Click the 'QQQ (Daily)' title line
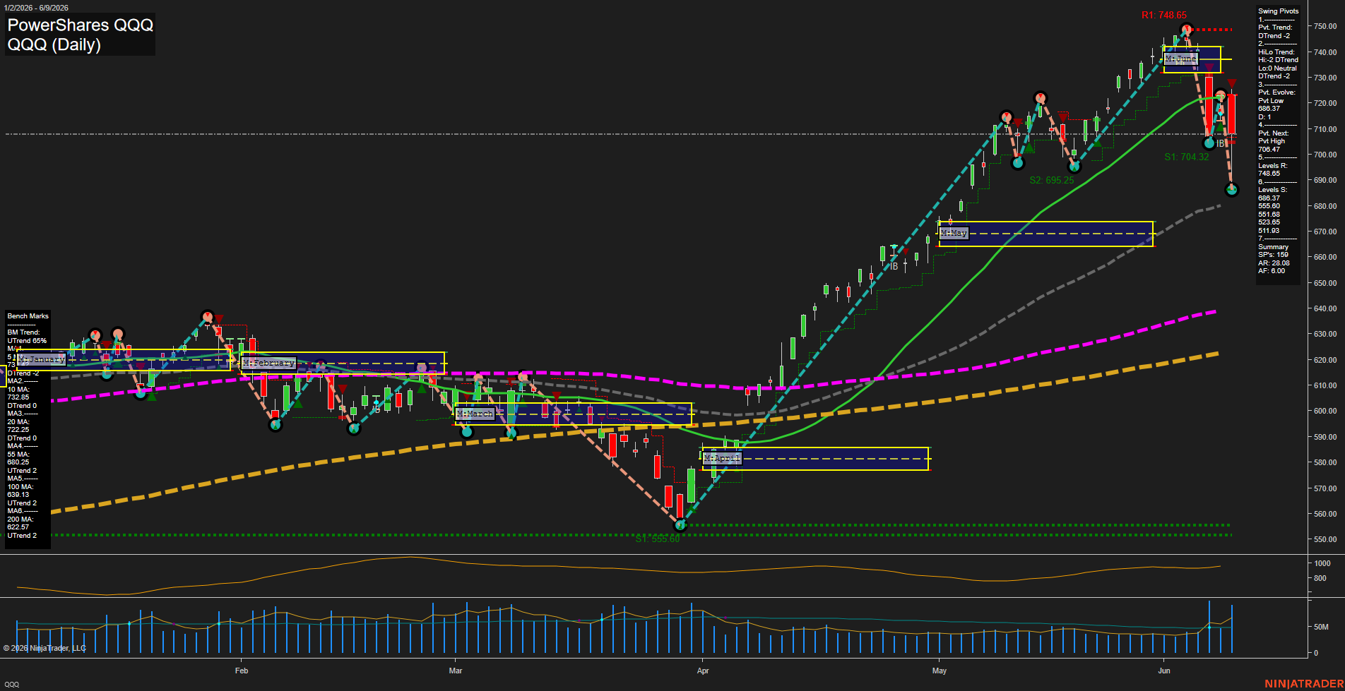This screenshot has height=691, width=1345. click(54, 44)
